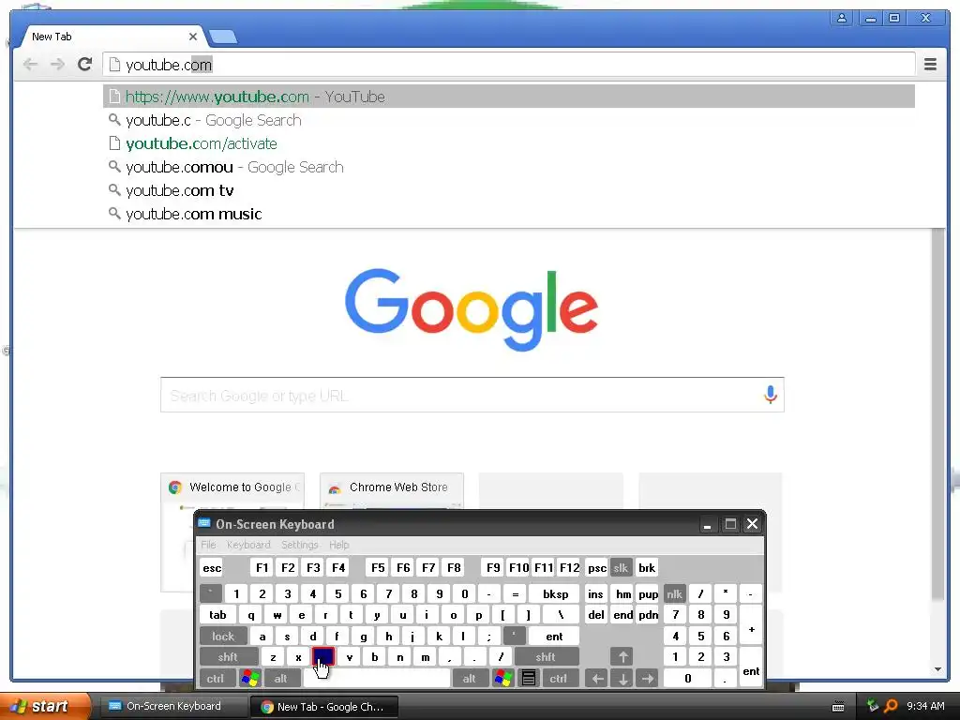This screenshot has height=720, width=960.
Task: Open the On-Screen Keyboard Settings menu
Action: [300, 545]
